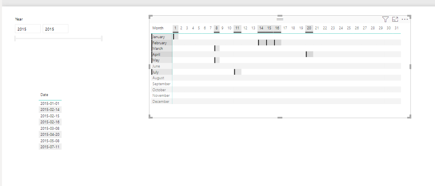Select the May row header

(x=162, y=60)
